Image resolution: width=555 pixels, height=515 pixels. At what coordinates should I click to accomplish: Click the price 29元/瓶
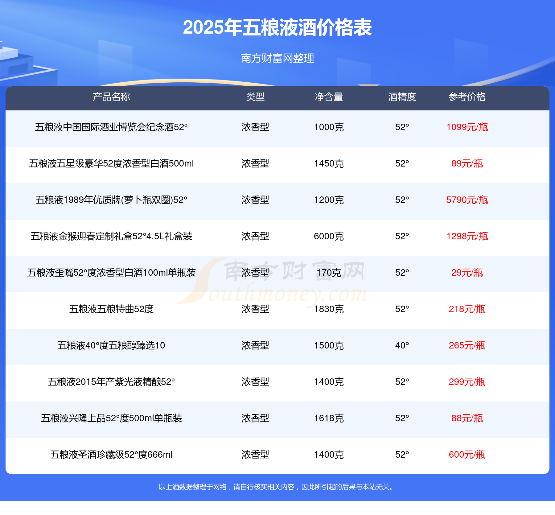point(467,273)
